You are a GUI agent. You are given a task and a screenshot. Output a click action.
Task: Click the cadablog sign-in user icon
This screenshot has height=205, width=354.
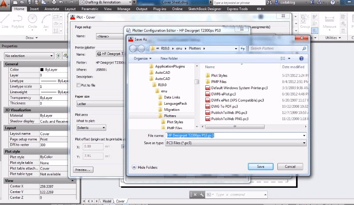(277, 3)
